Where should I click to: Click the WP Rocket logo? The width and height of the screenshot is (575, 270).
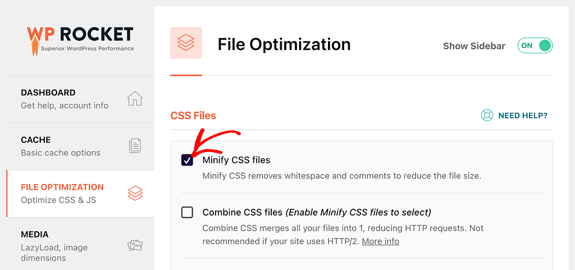pos(80,40)
